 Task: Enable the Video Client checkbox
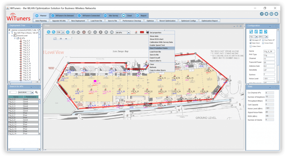tap(251, 47)
